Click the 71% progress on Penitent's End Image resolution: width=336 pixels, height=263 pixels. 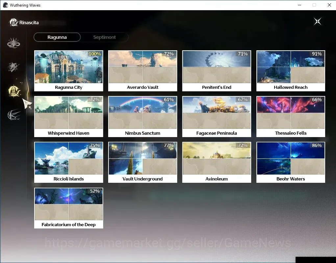[x=243, y=54]
